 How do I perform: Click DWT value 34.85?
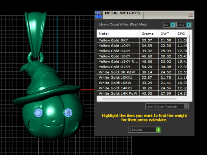(166, 67)
